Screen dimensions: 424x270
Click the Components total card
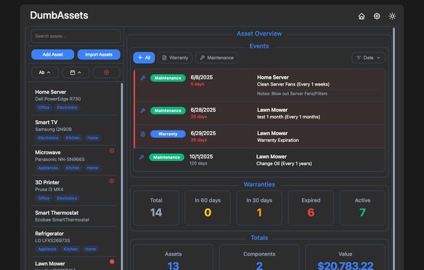tap(259, 257)
